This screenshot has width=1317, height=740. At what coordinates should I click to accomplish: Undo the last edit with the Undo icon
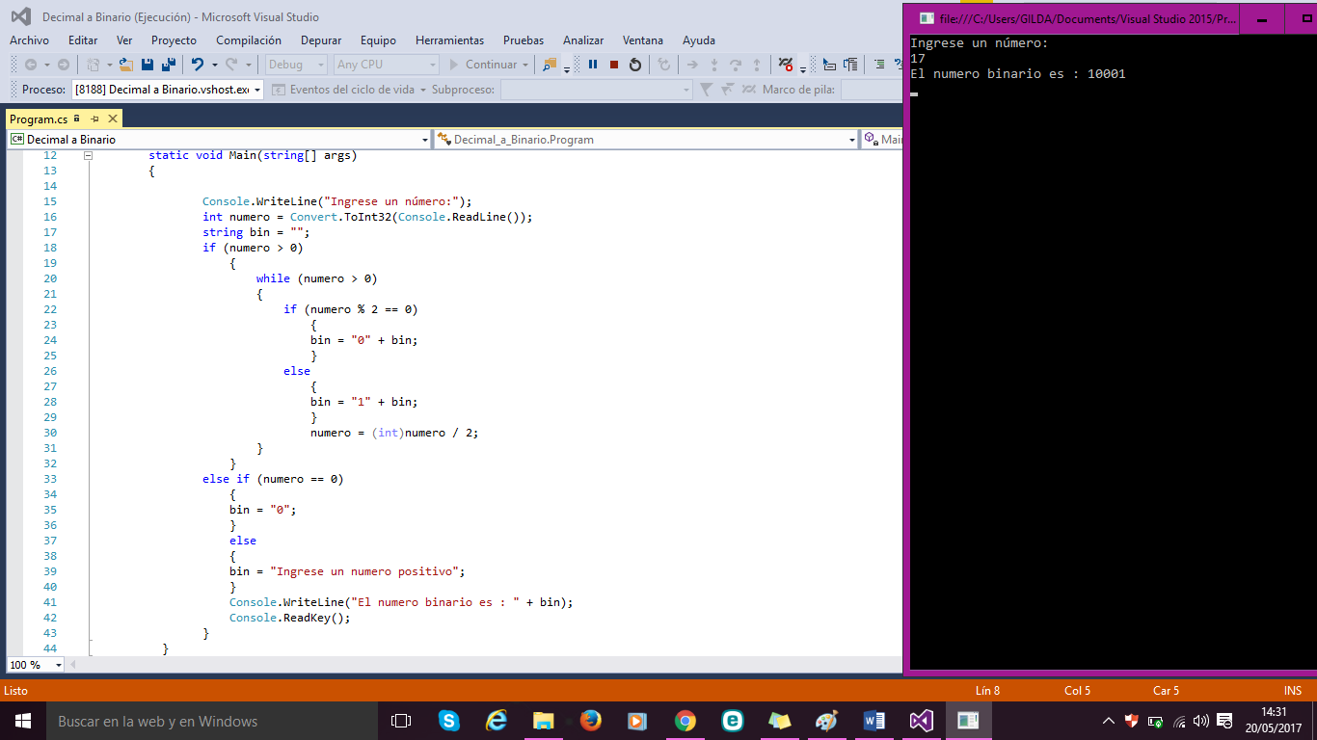click(x=199, y=65)
